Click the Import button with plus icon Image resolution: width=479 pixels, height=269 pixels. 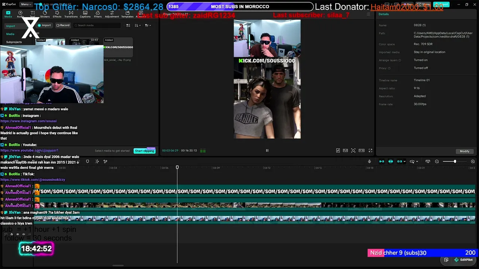pyautogui.click(x=45, y=25)
